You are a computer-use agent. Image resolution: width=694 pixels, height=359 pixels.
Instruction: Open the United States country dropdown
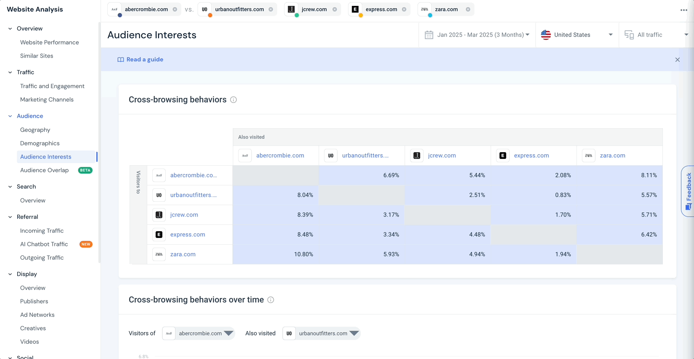[x=577, y=35]
